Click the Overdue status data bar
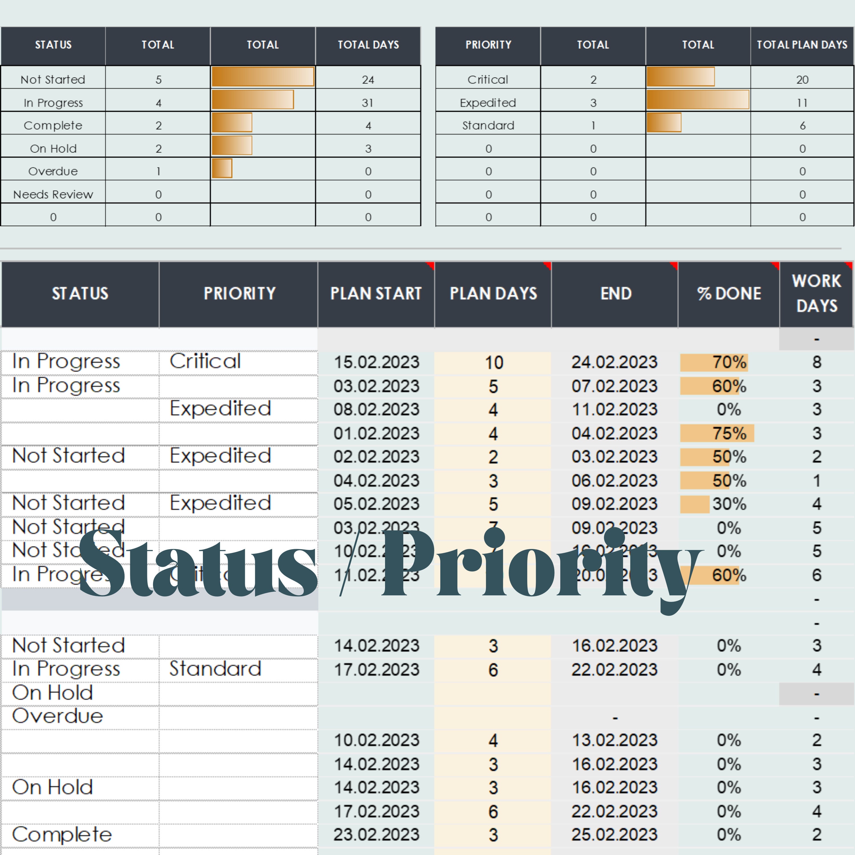The width and height of the screenshot is (855, 855). [222, 169]
